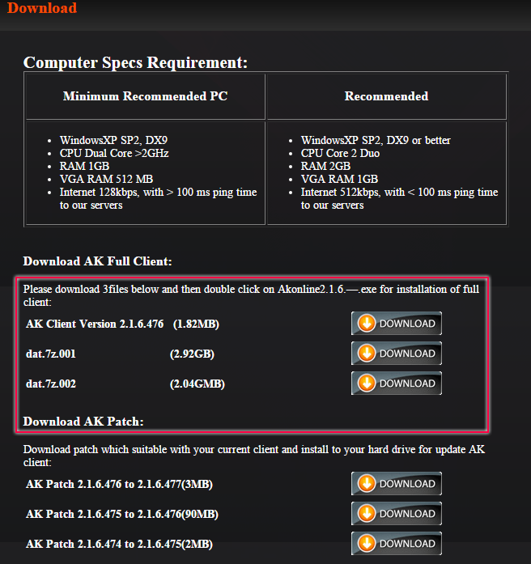
Task: Click the dat.7z.001 file name
Action: coord(51,354)
